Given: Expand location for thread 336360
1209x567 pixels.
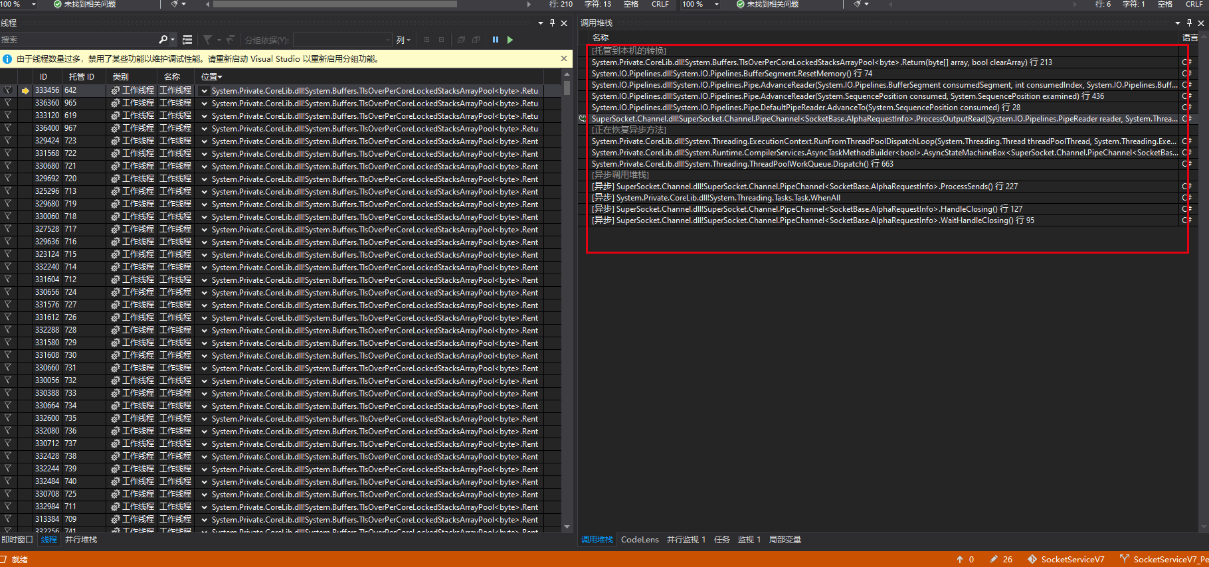Looking at the screenshot, I should pyautogui.click(x=205, y=104).
